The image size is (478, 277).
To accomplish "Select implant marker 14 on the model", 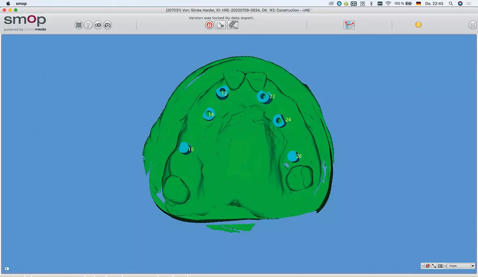I will [209, 114].
